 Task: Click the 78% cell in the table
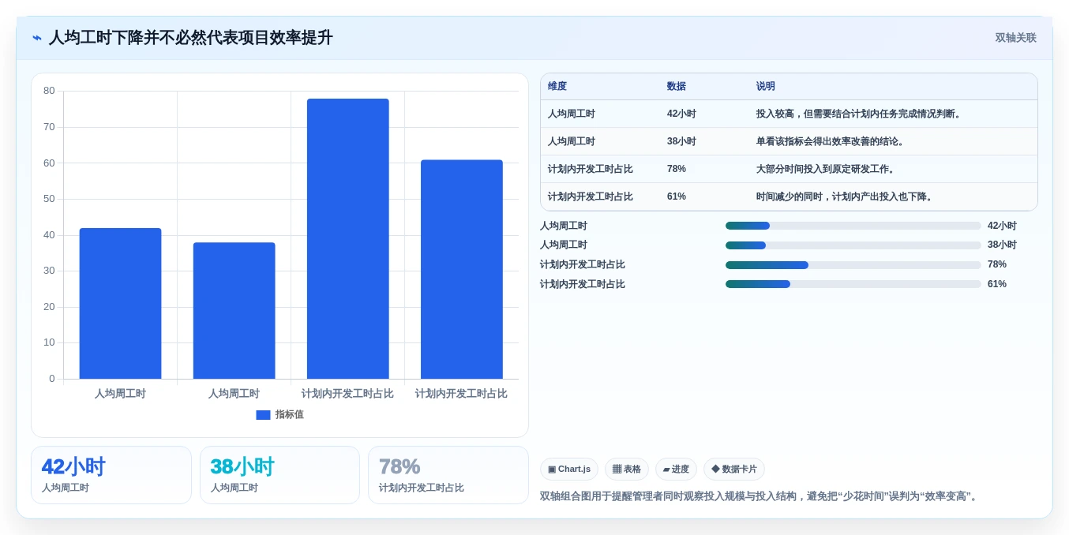point(677,169)
